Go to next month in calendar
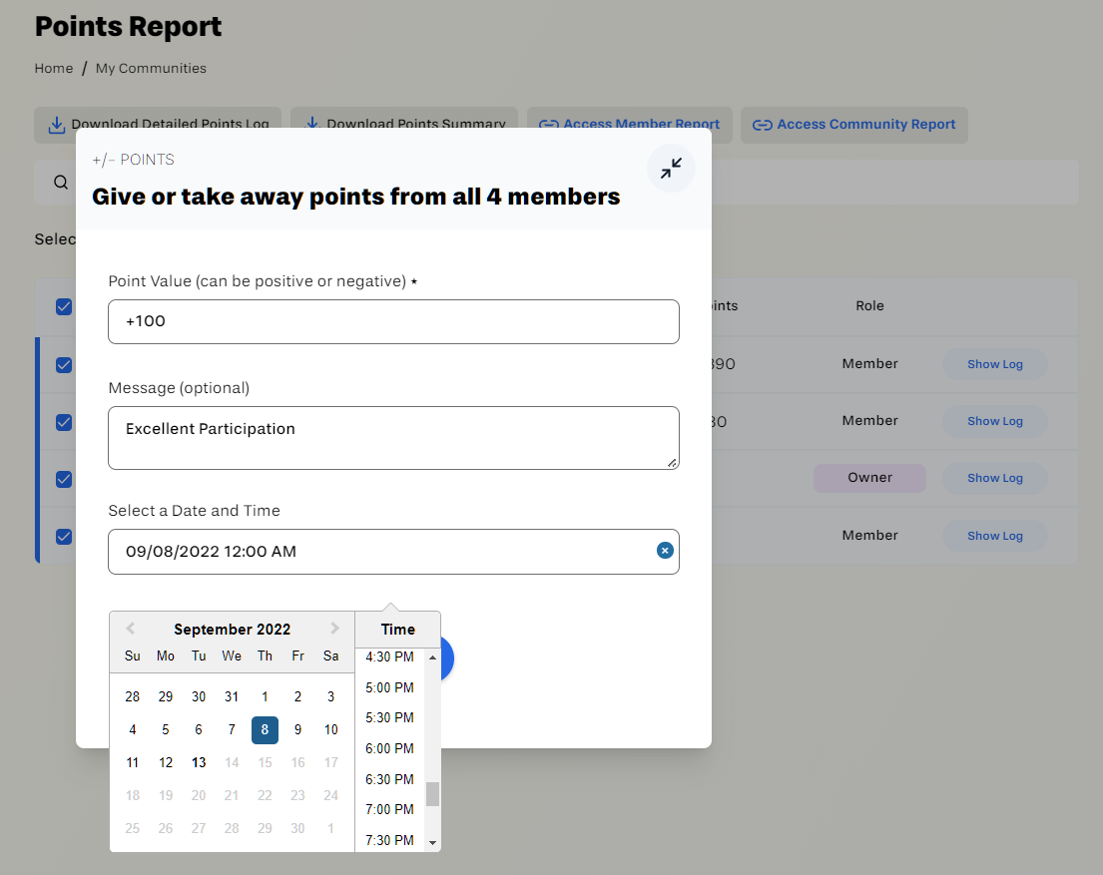Viewport: 1103px width, 875px height. pyautogui.click(x=335, y=629)
